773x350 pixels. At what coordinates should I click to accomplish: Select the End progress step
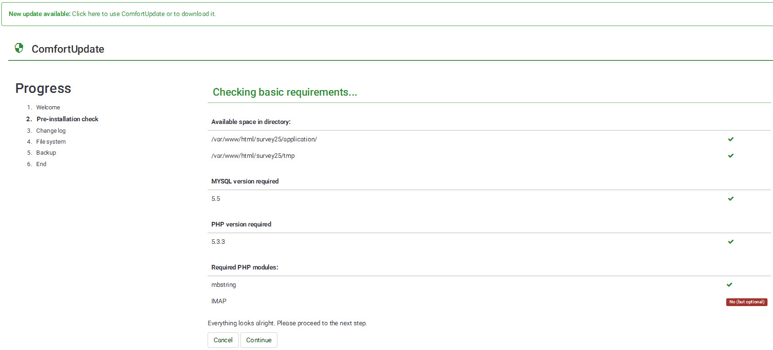click(x=41, y=164)
